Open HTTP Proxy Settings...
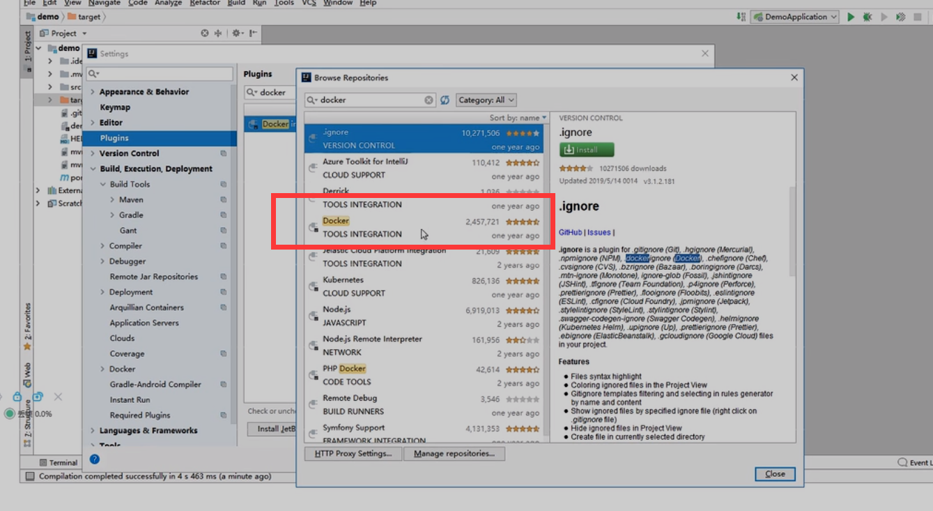The width and height of the screenshot is (933, 511). pyautogui.click(x=353, y=454)
